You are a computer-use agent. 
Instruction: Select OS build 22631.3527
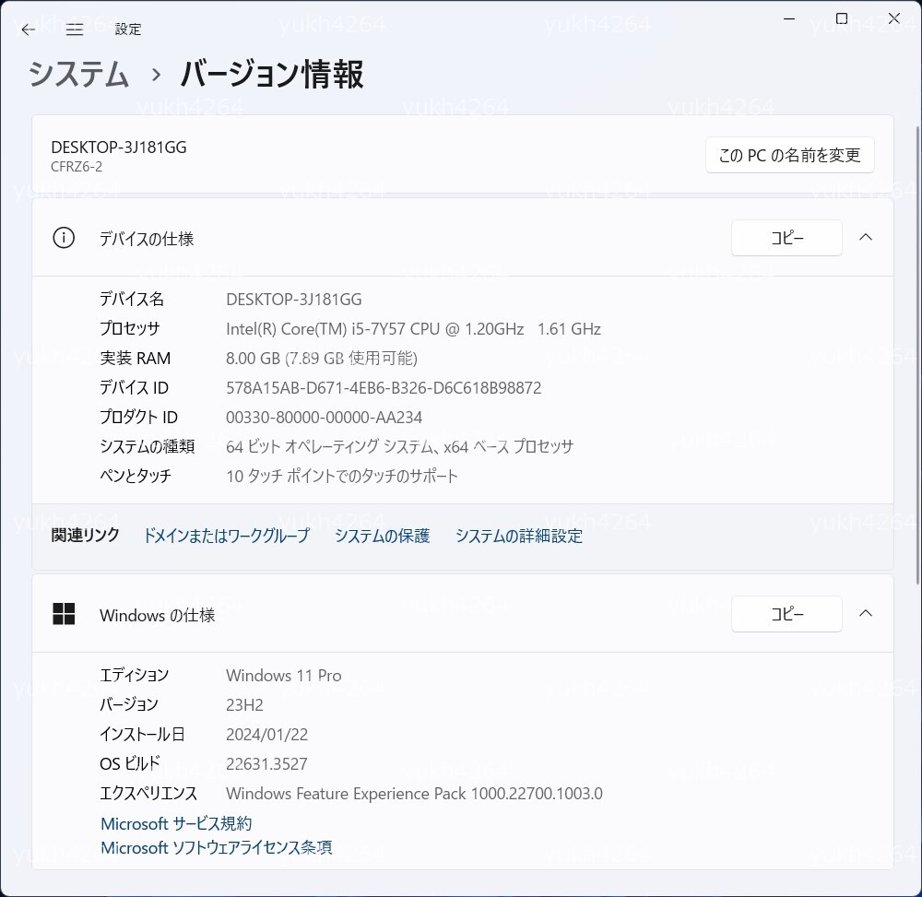(266, 764)
